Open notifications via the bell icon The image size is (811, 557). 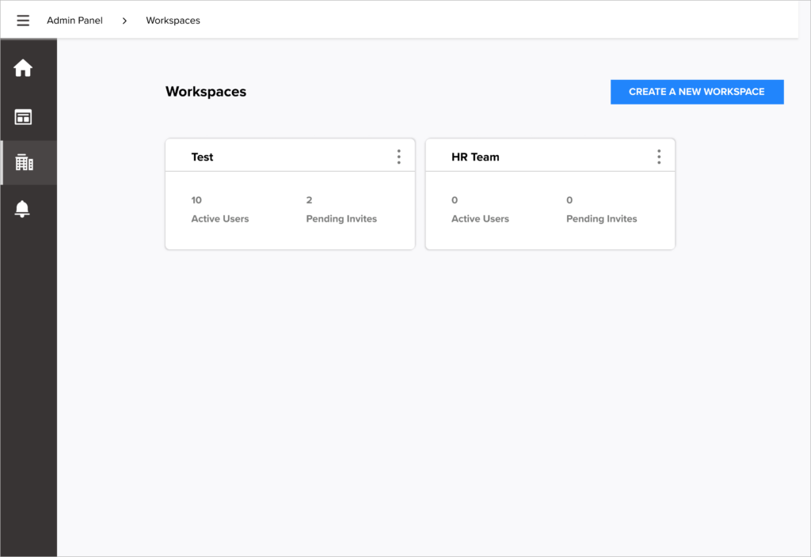(x=23, y=209)
